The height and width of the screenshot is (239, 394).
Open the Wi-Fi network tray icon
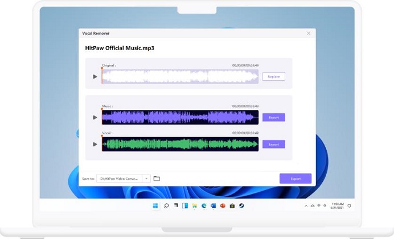(x=319, y=205)
